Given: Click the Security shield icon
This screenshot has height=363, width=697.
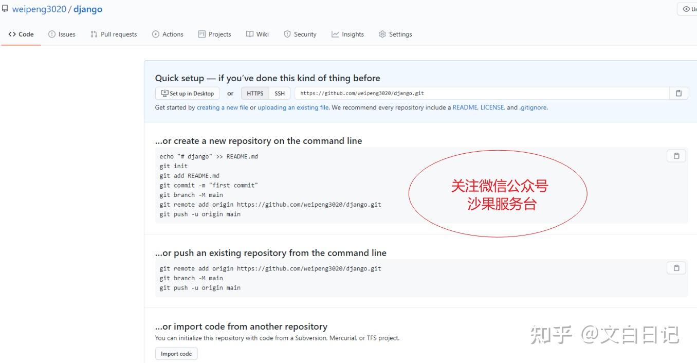Looking at the screenshot, I should (x=287, y=34).
